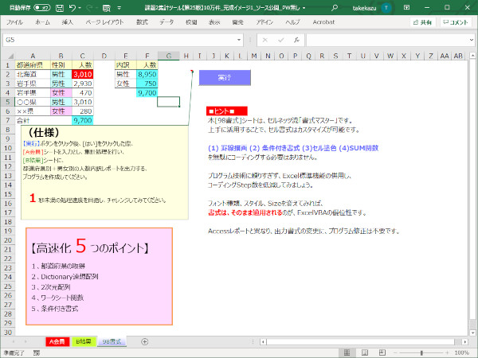Open the file name dropdown in title bar
Image resolution: width=478 pixels, height=358 pixels.
(x=304, y=8)
